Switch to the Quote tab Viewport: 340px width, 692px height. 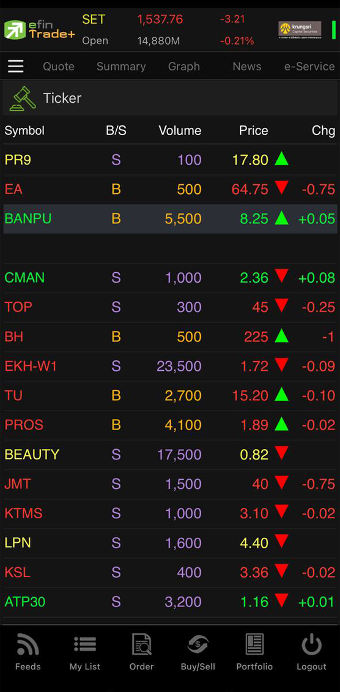59,67
